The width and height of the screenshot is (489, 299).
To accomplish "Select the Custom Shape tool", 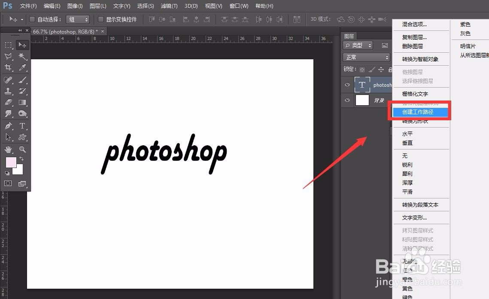I will pos(22,137).
